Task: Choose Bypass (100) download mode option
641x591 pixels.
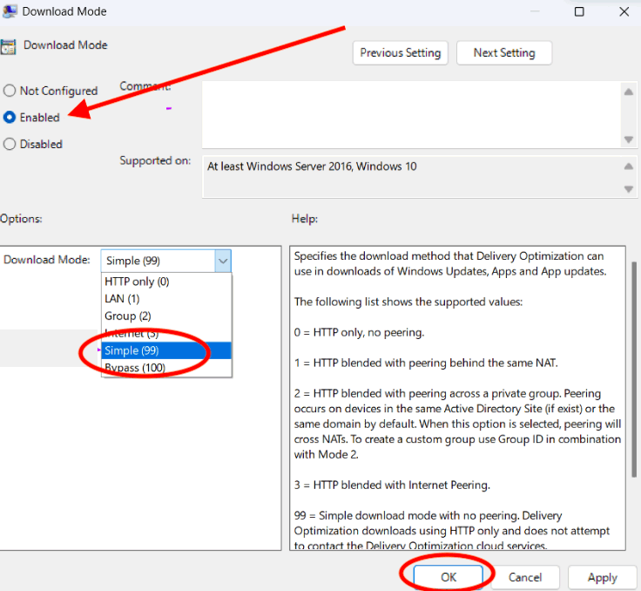Action: tap(137, 368)
